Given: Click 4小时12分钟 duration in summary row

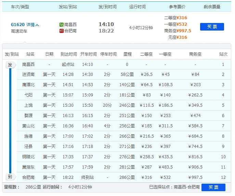Looking at the screenshot, I should click(141, 28).
